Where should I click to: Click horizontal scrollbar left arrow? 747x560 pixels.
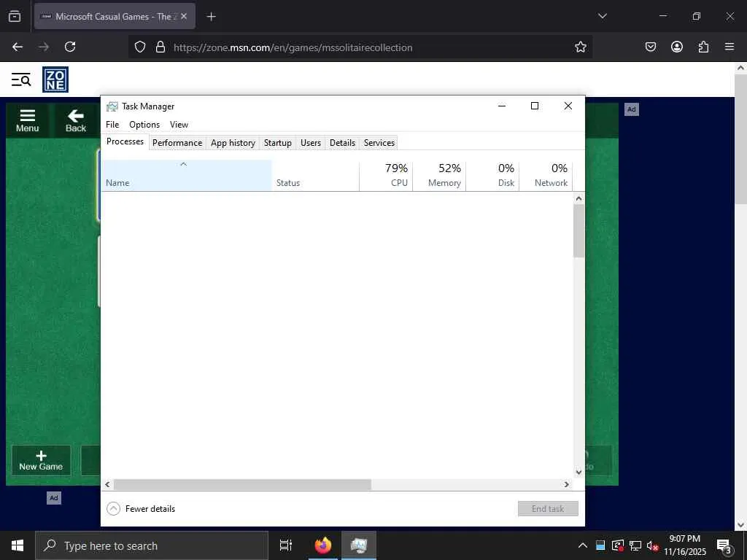[108, 484]
